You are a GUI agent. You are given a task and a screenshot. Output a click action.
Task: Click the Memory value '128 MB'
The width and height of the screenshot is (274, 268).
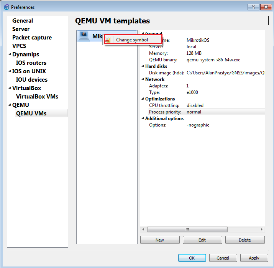[x=194, y=53]
